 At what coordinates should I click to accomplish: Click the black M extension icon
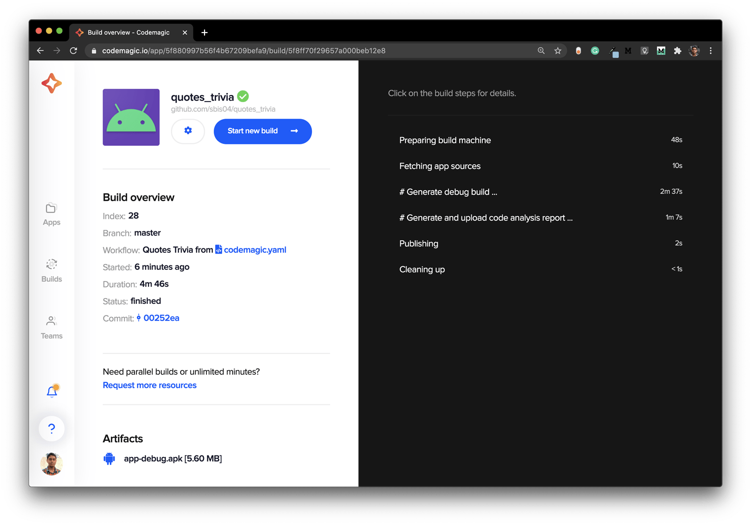click(628, 51)
